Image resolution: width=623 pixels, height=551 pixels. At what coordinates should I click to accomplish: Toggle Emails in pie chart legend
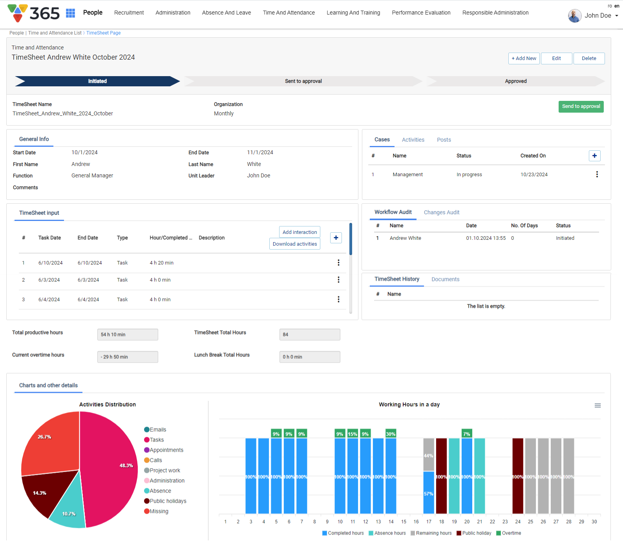point(157,430)
